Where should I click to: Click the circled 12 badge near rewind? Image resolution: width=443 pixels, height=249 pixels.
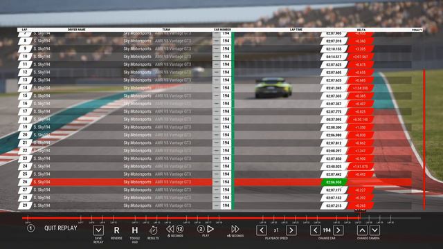coord(180,229)
